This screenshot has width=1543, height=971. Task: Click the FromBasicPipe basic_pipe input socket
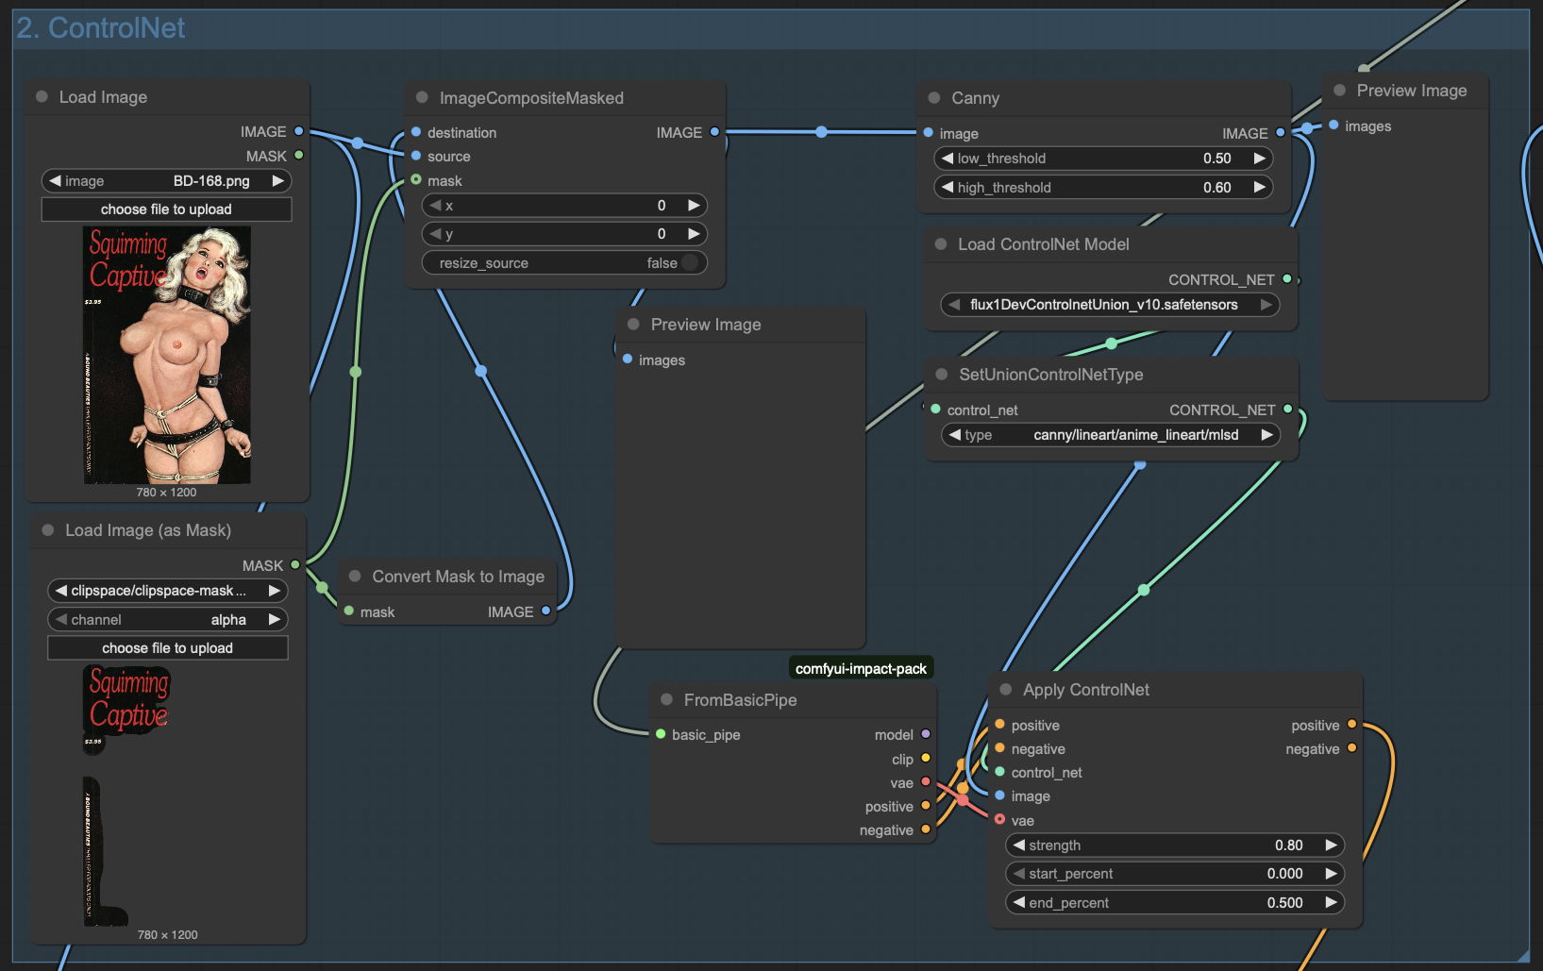661,734
